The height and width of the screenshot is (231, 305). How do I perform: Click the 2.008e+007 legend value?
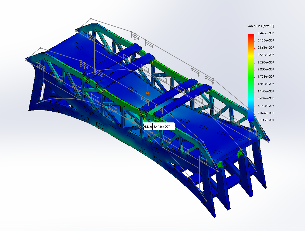[x=266, y=69]
